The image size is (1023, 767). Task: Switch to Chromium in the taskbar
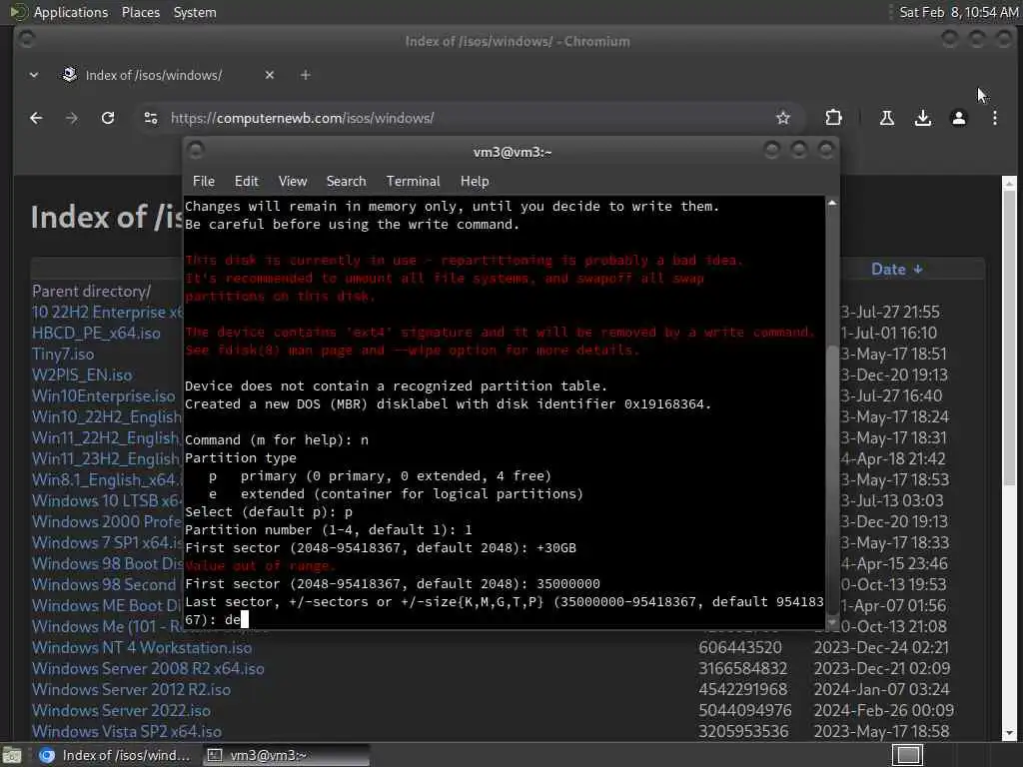point(115,755)
